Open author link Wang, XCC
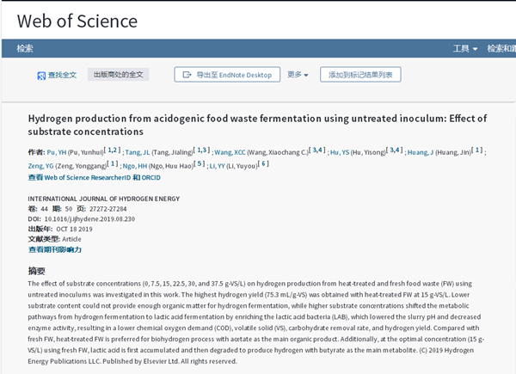 click(x=230, y=152)
